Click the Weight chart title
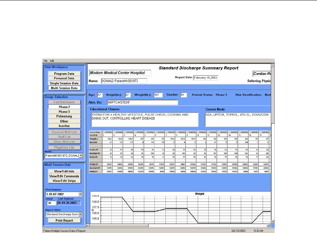 (200, 194)
